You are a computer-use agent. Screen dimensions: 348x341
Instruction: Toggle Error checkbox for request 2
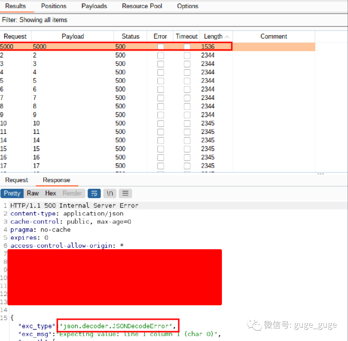pos(161,56)
